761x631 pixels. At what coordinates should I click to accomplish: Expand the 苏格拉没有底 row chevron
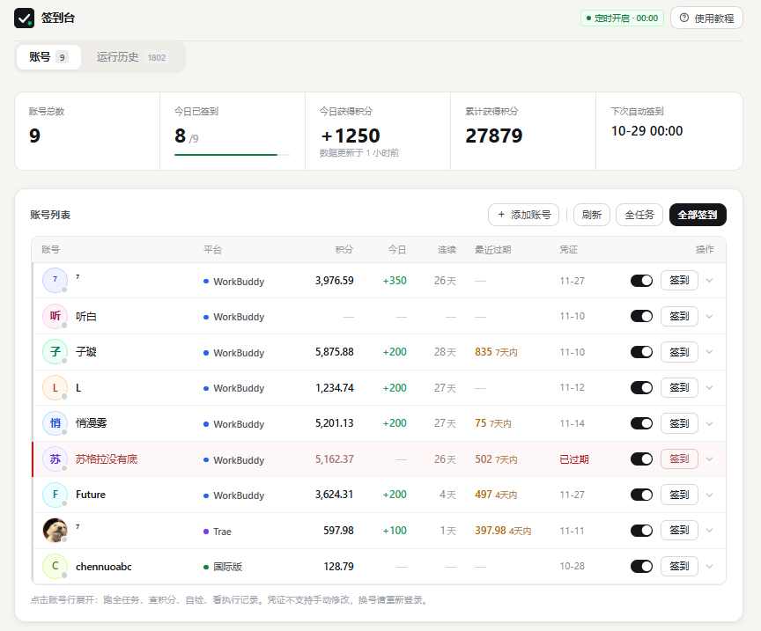[709, 459]
